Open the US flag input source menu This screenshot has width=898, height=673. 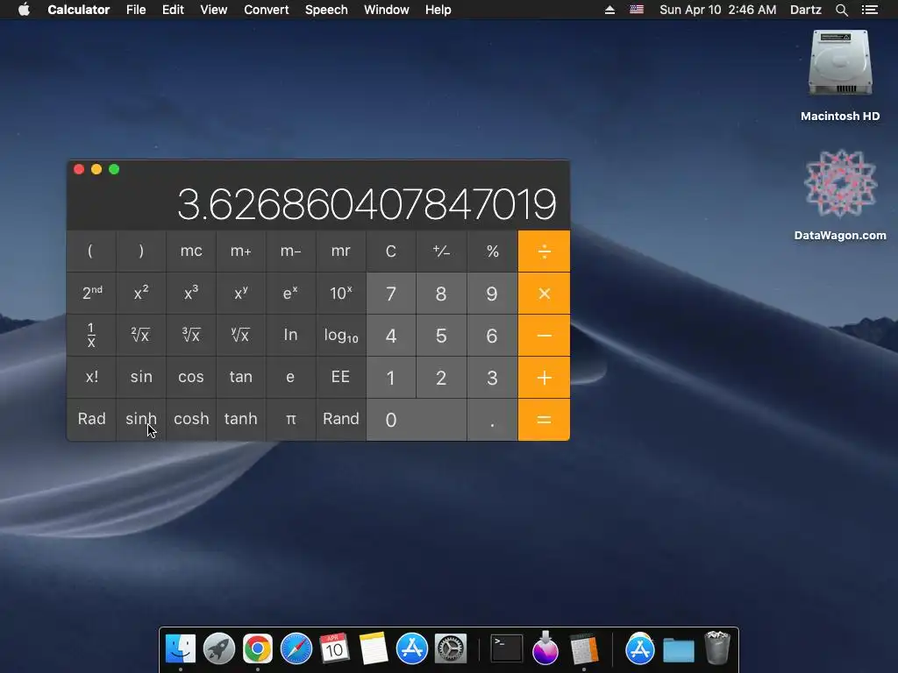637,10
